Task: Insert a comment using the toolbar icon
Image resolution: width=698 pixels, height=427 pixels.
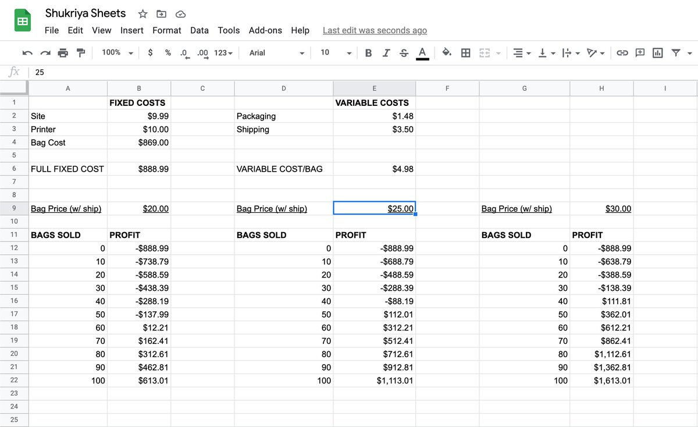Action: (640, 52)
